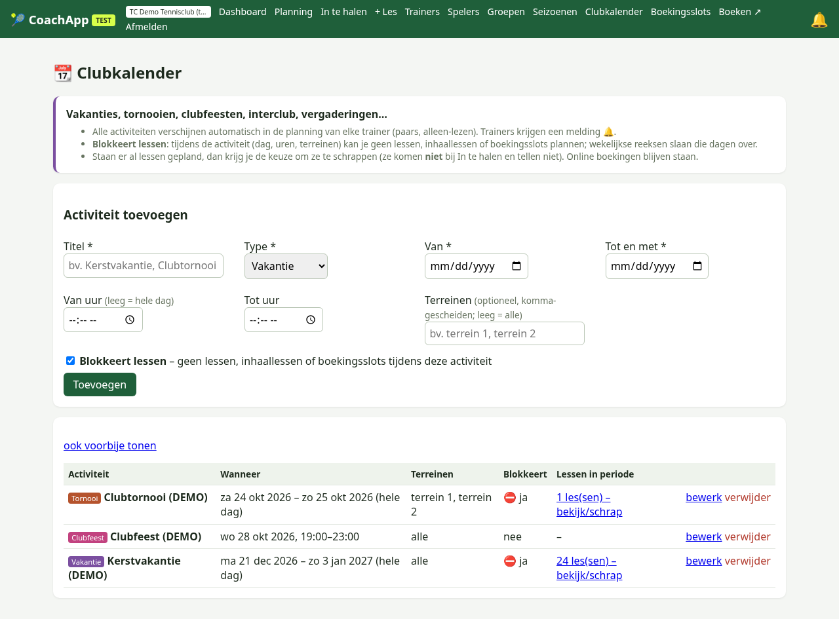Delete the Clubtornooi (DEMO) activity

coord(748,497)
